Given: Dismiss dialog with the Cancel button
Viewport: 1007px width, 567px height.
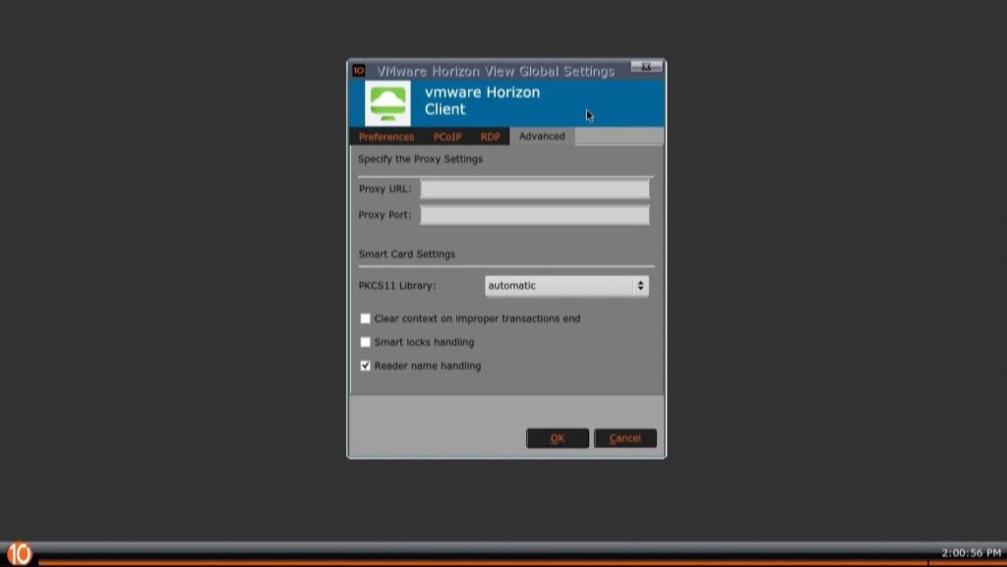Looking at the screenshot, I should 624,438.
